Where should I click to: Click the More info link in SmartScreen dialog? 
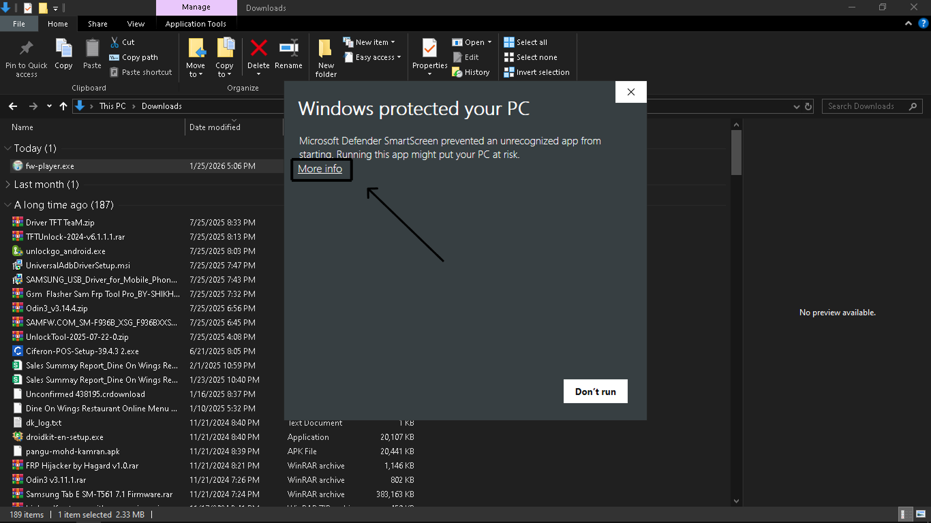320,169
